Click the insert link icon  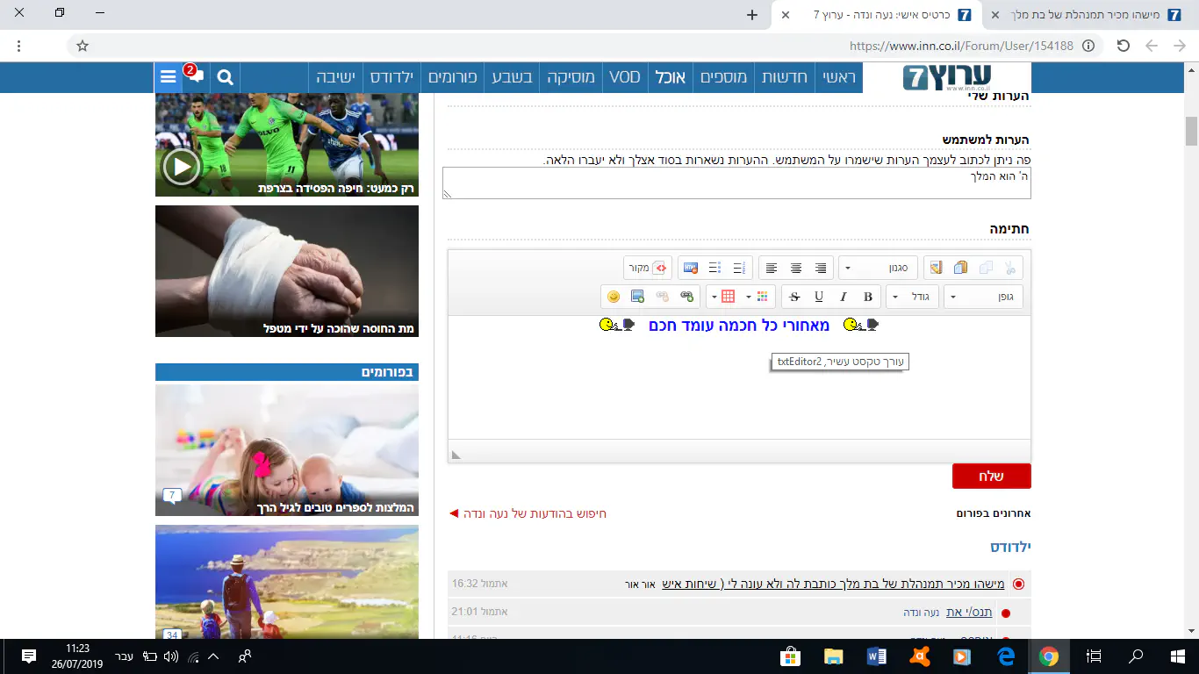[686, 297]
